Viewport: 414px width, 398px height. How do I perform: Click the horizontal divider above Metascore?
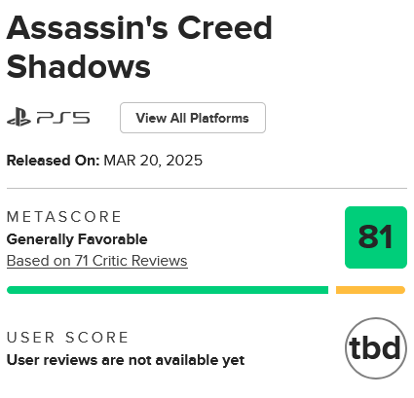pos(207,188)
